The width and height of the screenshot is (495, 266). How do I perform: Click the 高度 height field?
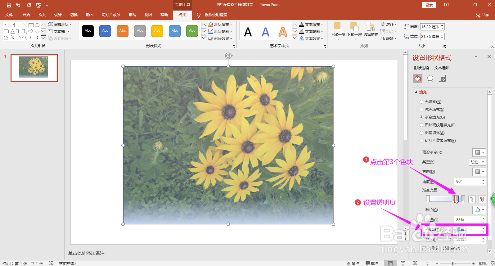432,27
